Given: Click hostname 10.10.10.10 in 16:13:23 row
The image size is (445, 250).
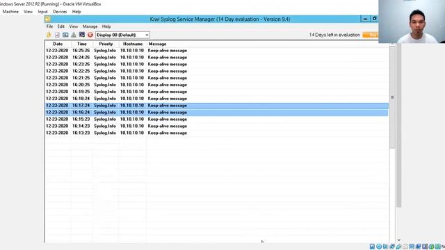Looking at the screenshot, I should [132, 133].
